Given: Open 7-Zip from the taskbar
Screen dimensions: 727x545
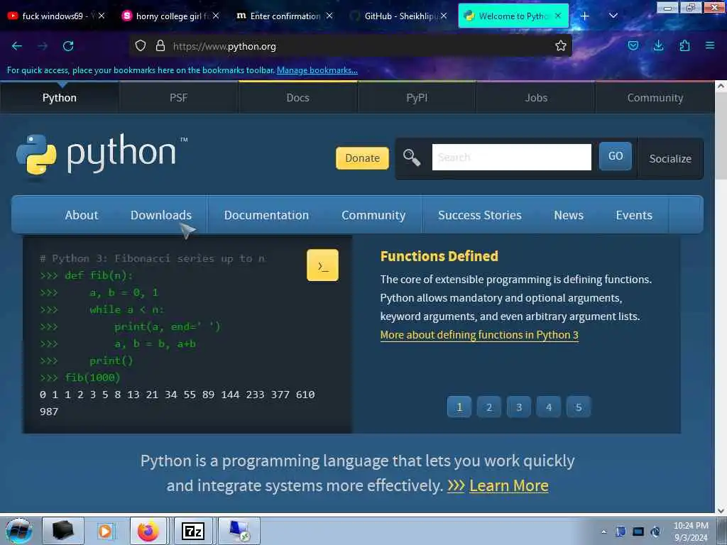Looking at the screenshot, I should pyautogui.click(x=193, y=531).
